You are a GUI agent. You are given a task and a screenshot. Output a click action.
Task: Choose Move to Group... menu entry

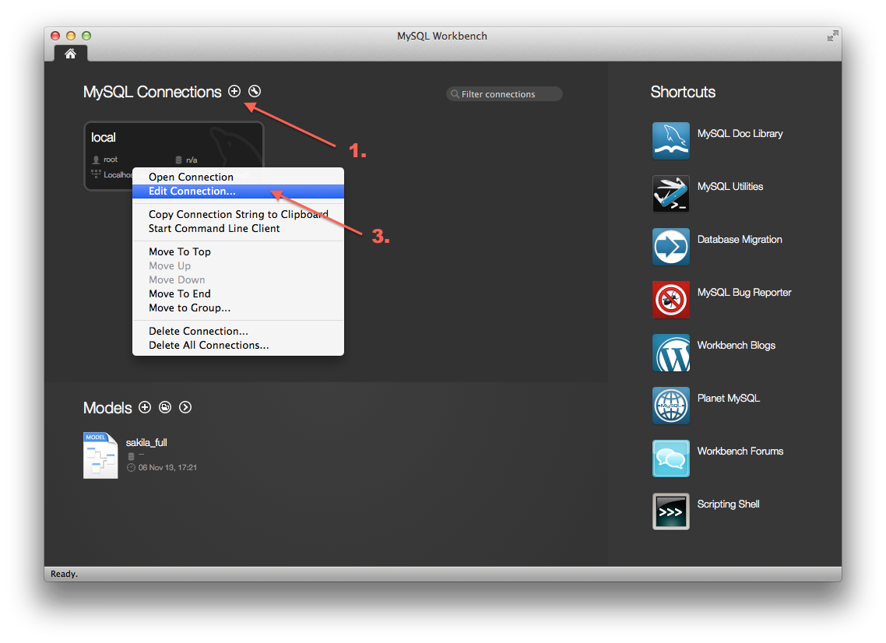(x=238, y=308)
